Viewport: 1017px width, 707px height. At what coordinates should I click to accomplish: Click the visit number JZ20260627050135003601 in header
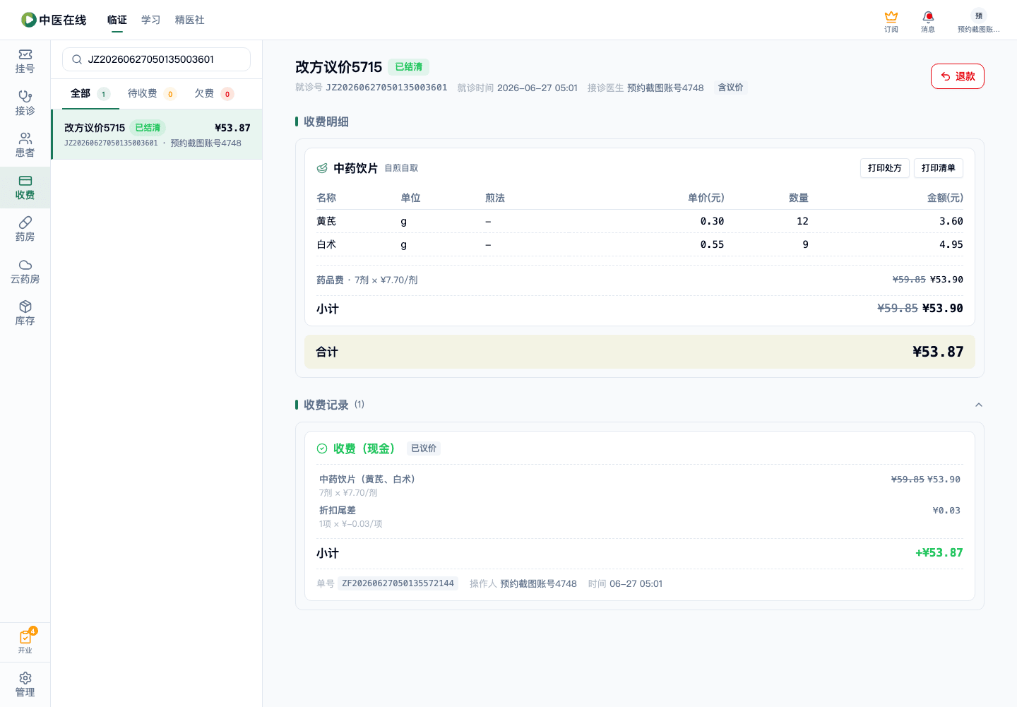pyautogui.click(x=386, y=88)
